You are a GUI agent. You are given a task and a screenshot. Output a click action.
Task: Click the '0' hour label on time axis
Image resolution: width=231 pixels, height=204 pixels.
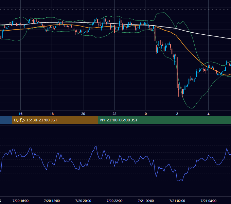point(146,114)
